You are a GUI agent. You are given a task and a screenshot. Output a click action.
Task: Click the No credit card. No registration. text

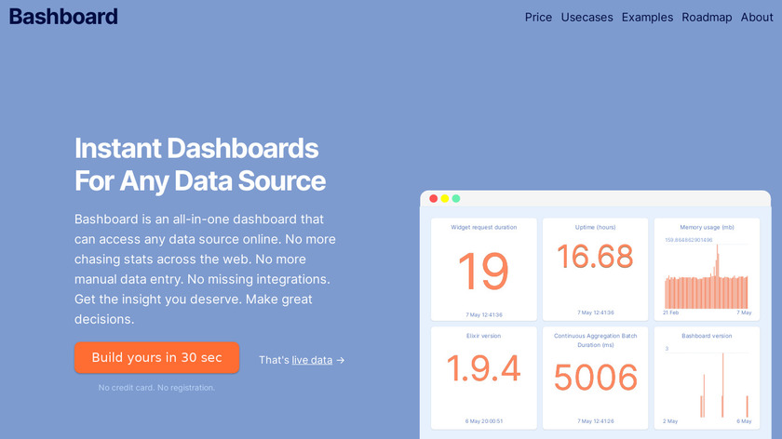click(156, 388)
